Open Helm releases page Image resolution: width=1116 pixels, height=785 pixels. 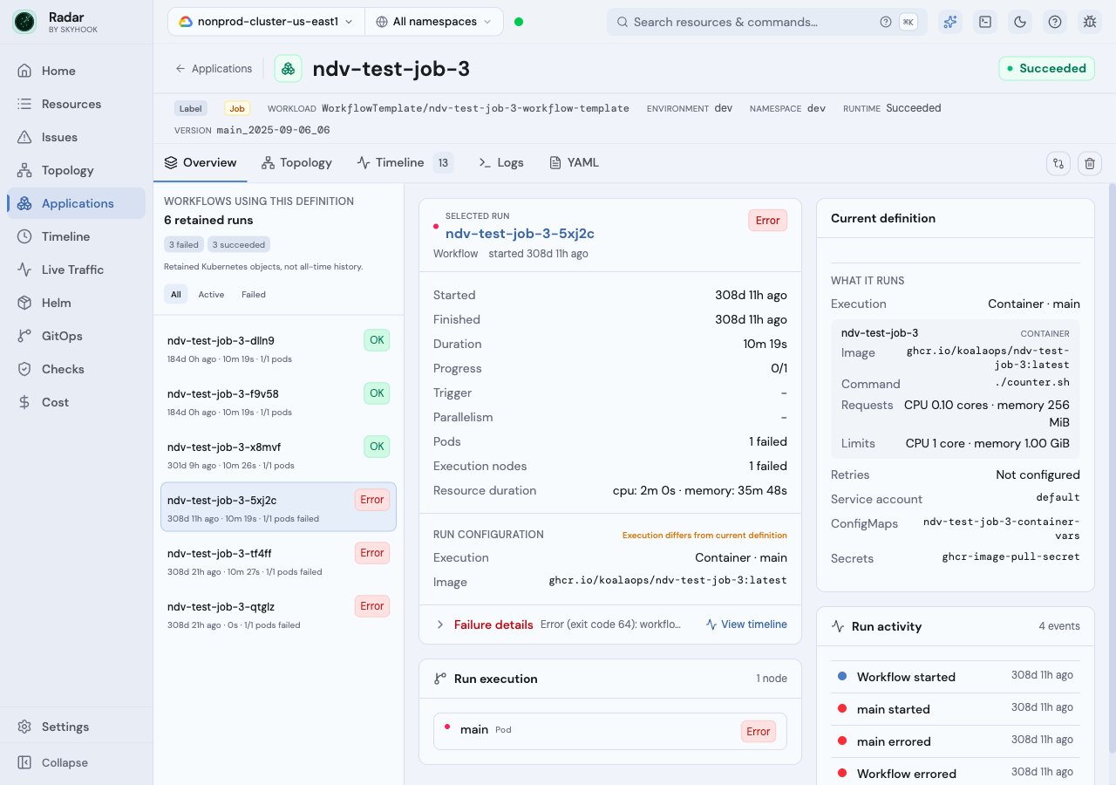click(x=76, y=303)
